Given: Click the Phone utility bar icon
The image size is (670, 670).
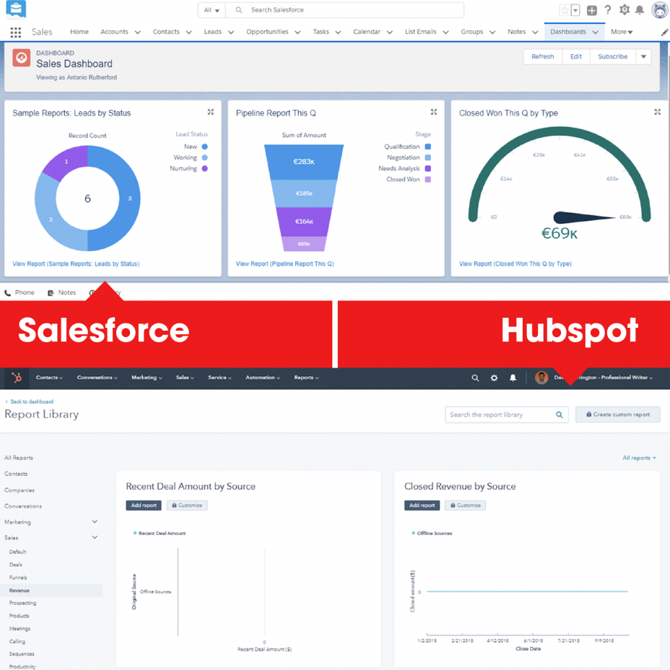Looking at the screenshot, I should (x=7, y=292).
